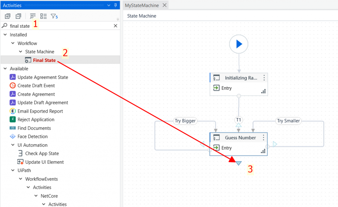Click the Start node play icon
Screen dimensions: 338x207
tap(239, 44)
